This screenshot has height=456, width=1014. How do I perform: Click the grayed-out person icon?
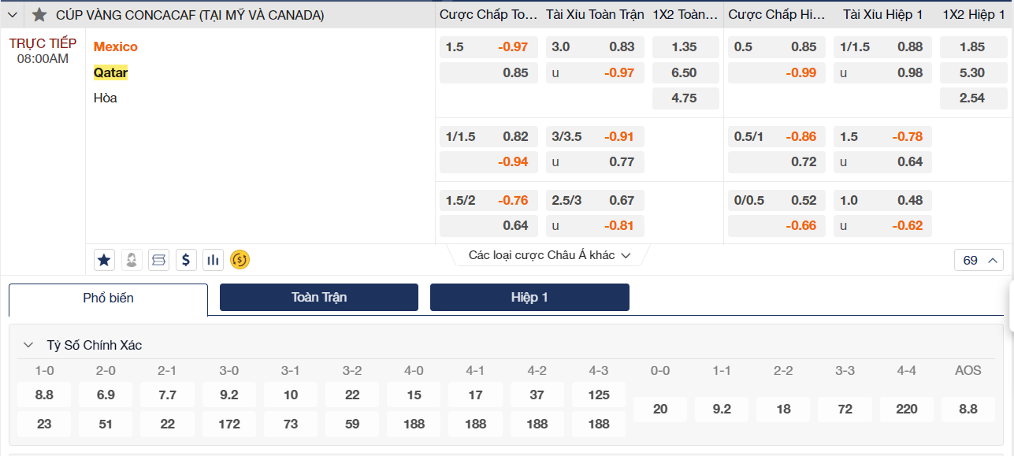pos(132,259)
